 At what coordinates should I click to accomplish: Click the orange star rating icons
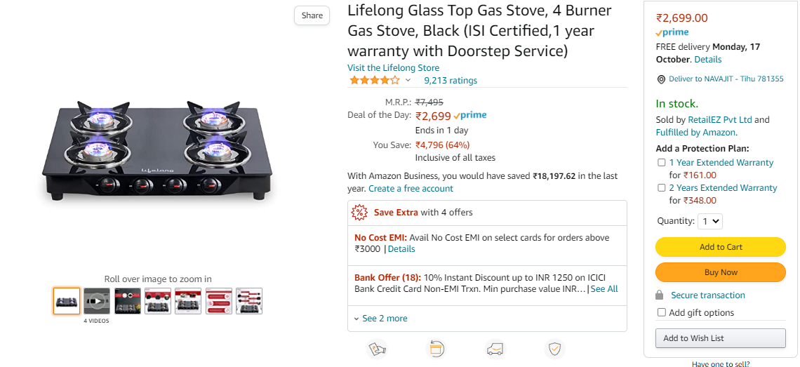pyautogui.click(x=375, y=80)
